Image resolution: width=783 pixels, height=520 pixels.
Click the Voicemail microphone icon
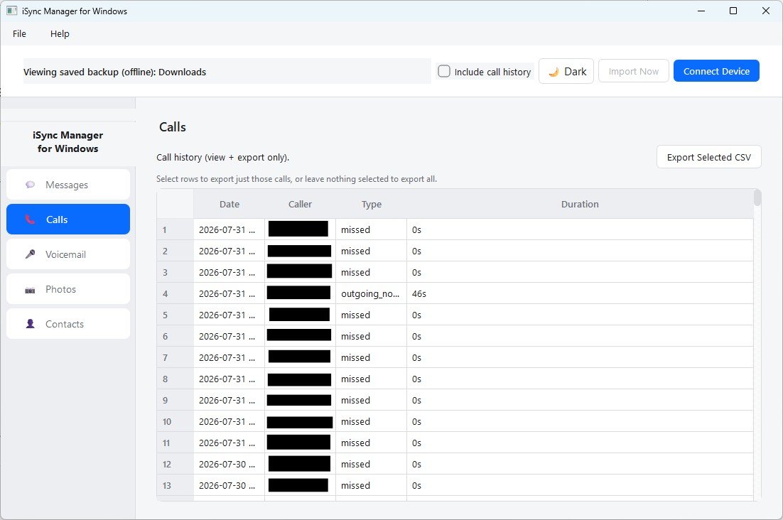click(x=31, y=254)
